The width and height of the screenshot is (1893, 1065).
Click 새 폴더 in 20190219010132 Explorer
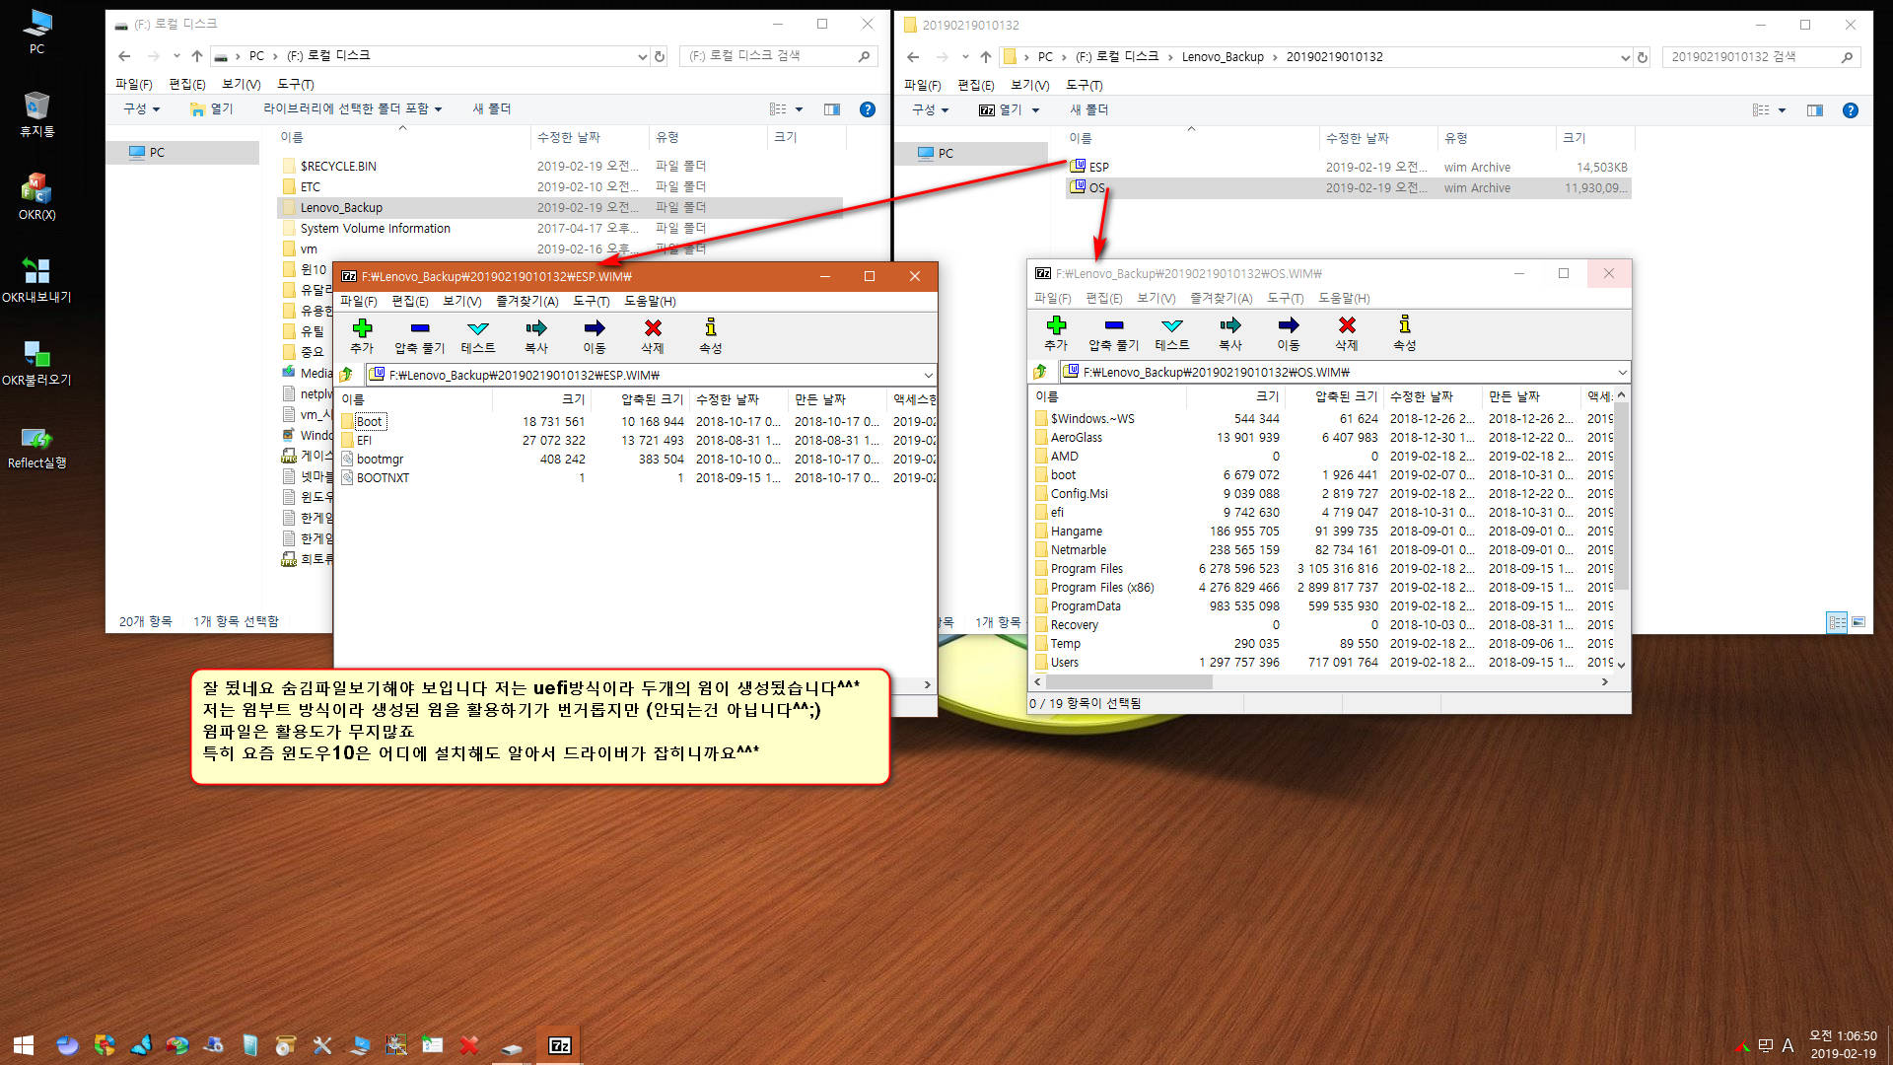[x=1088, y=109]
